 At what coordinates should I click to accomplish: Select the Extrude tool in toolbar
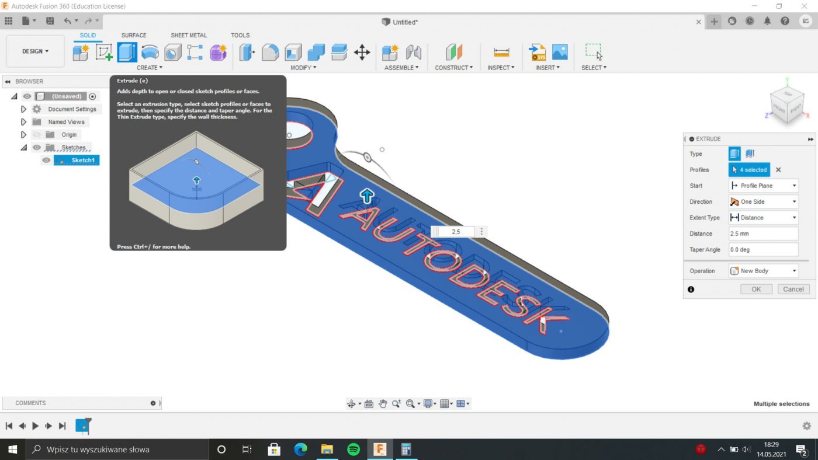(x=127, y=53)
